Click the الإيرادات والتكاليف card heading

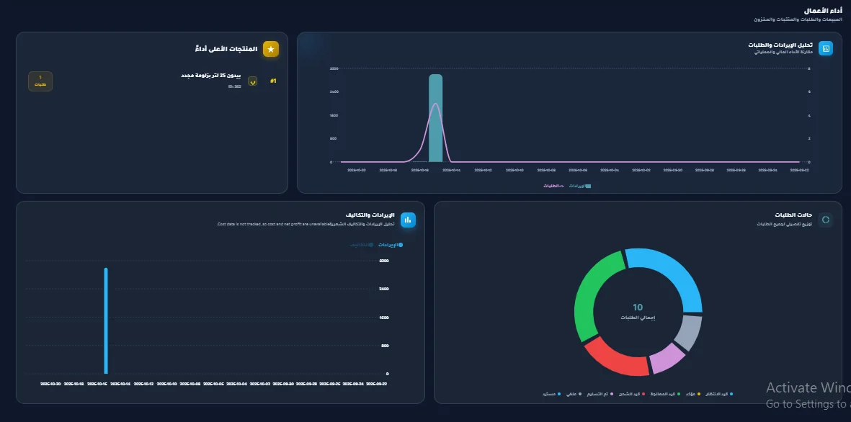point(370,215)
